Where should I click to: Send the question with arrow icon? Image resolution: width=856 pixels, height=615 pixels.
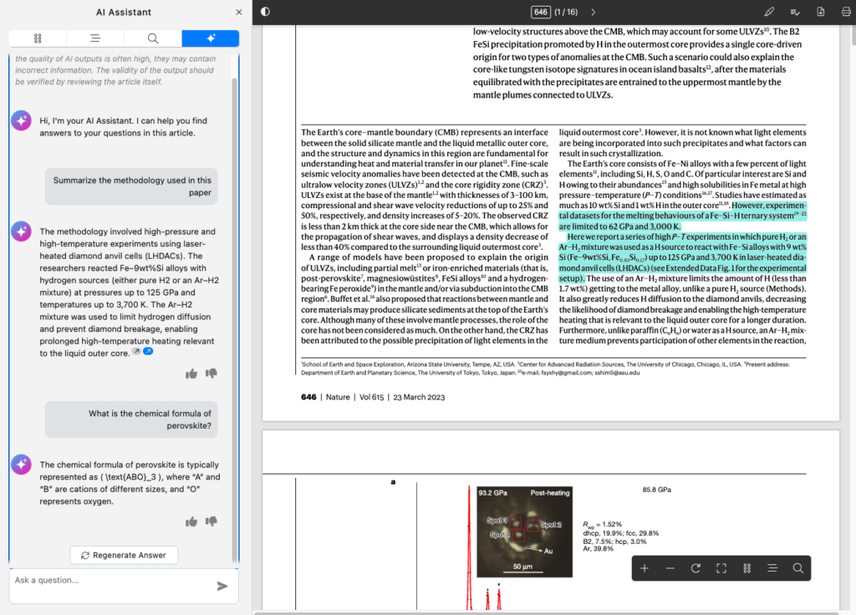[x=222, y=586]
